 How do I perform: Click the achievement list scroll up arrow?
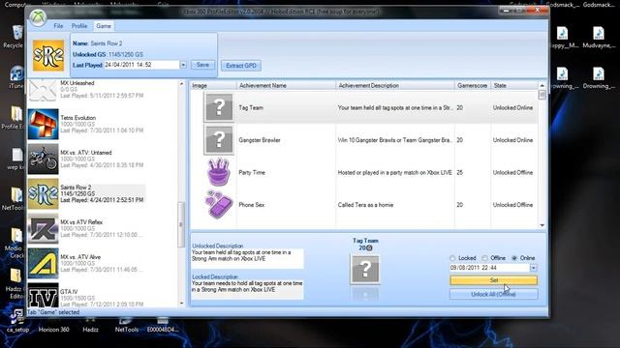pyautogui.click(x=542, y=85)
